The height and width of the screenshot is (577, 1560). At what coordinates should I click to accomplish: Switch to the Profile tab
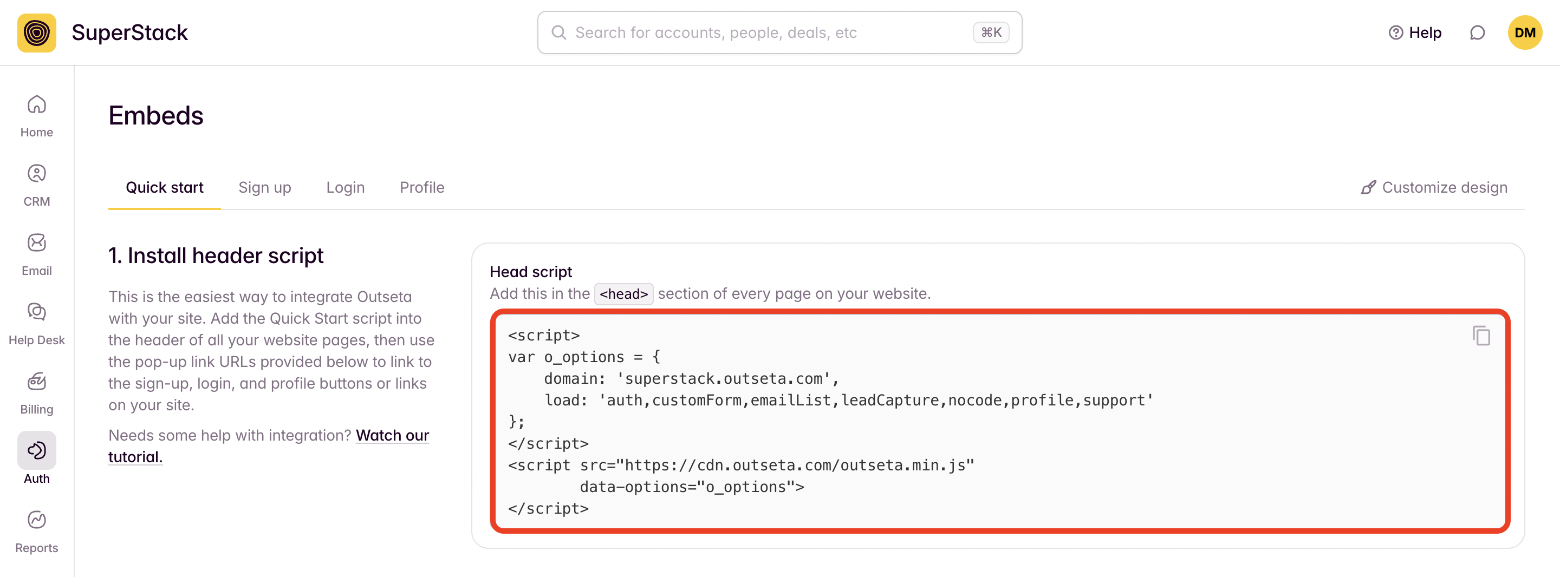[421, 188]
